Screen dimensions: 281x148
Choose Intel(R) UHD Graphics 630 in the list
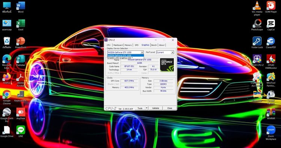pyautogui.click(x=126, y=58)
